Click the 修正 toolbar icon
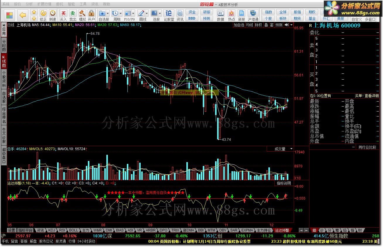Viewport: 383px width, 247px height. coord(43,15)
